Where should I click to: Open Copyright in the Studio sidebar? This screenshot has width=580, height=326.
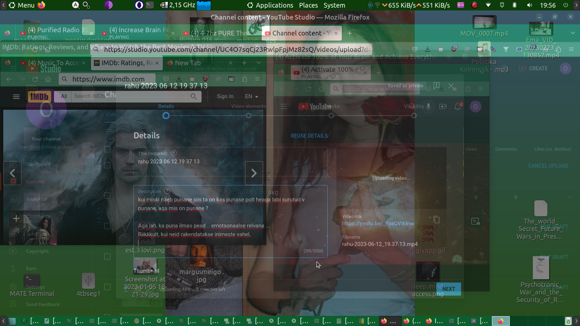tap(37, 251)
